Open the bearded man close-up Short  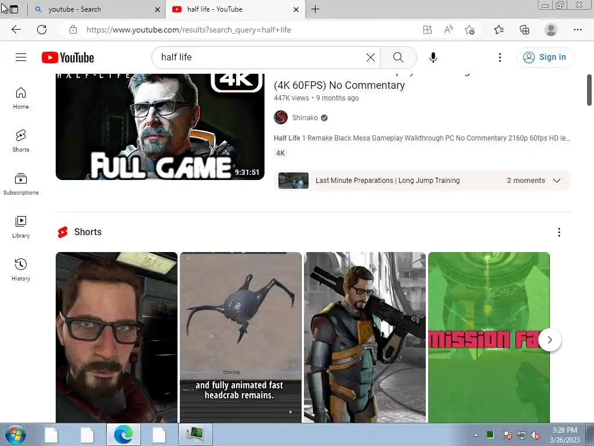[x=116, y=337]
